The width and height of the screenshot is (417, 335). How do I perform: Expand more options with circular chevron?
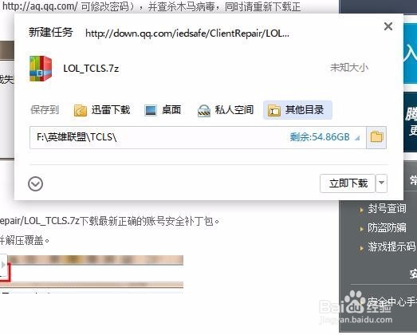click(35, 183)
